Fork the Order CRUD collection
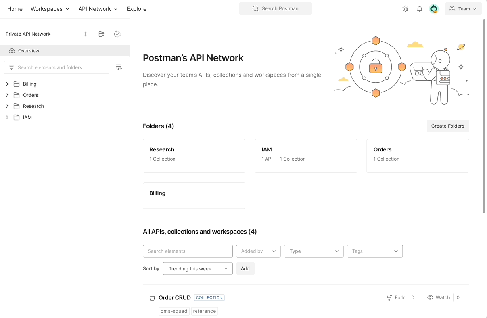 click(x=395, y=297)
